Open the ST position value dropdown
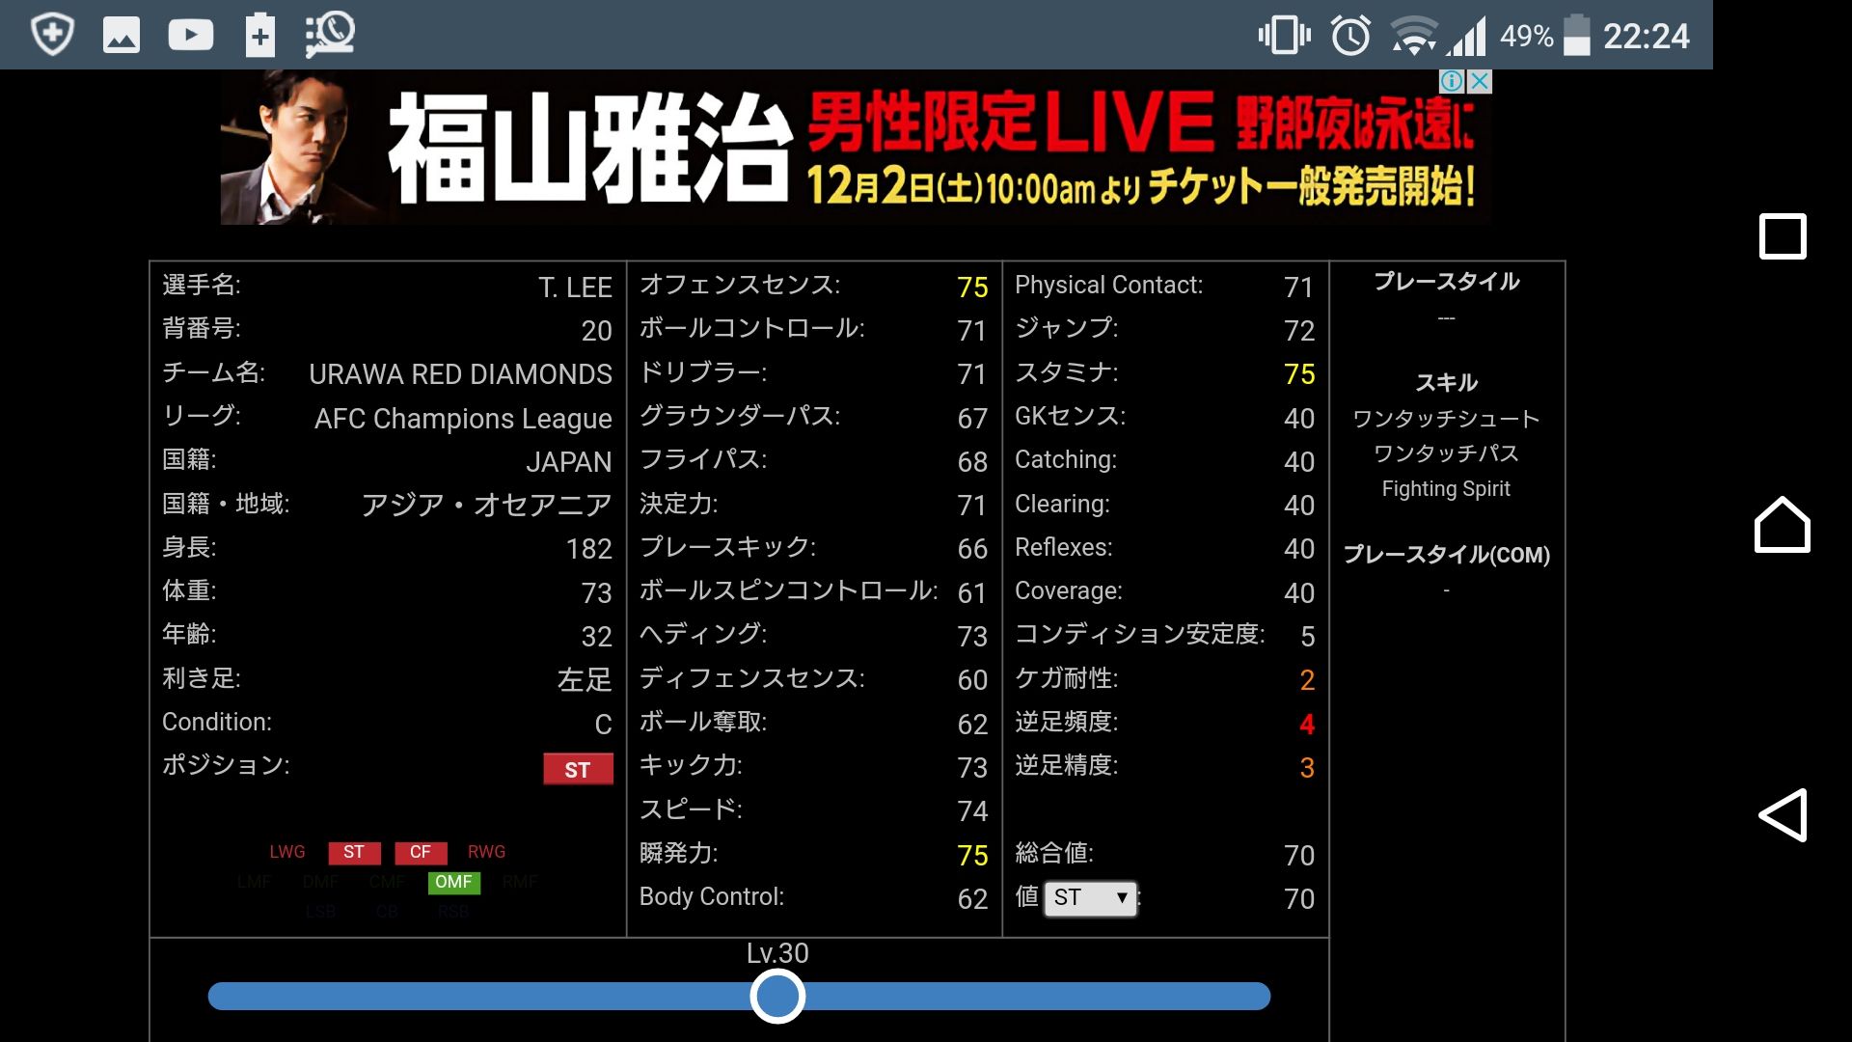The width and height of the screenshot is (1852, 1042). pyautogui.click(x=1090, y=898)
